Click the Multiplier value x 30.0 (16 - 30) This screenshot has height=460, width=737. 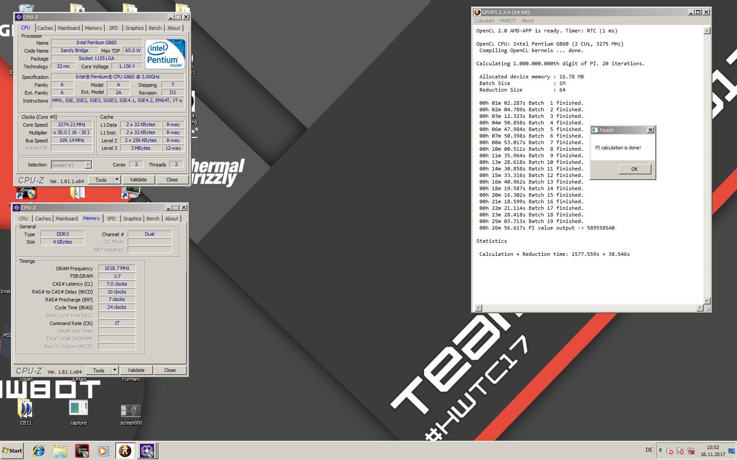(x=72, y=132)
